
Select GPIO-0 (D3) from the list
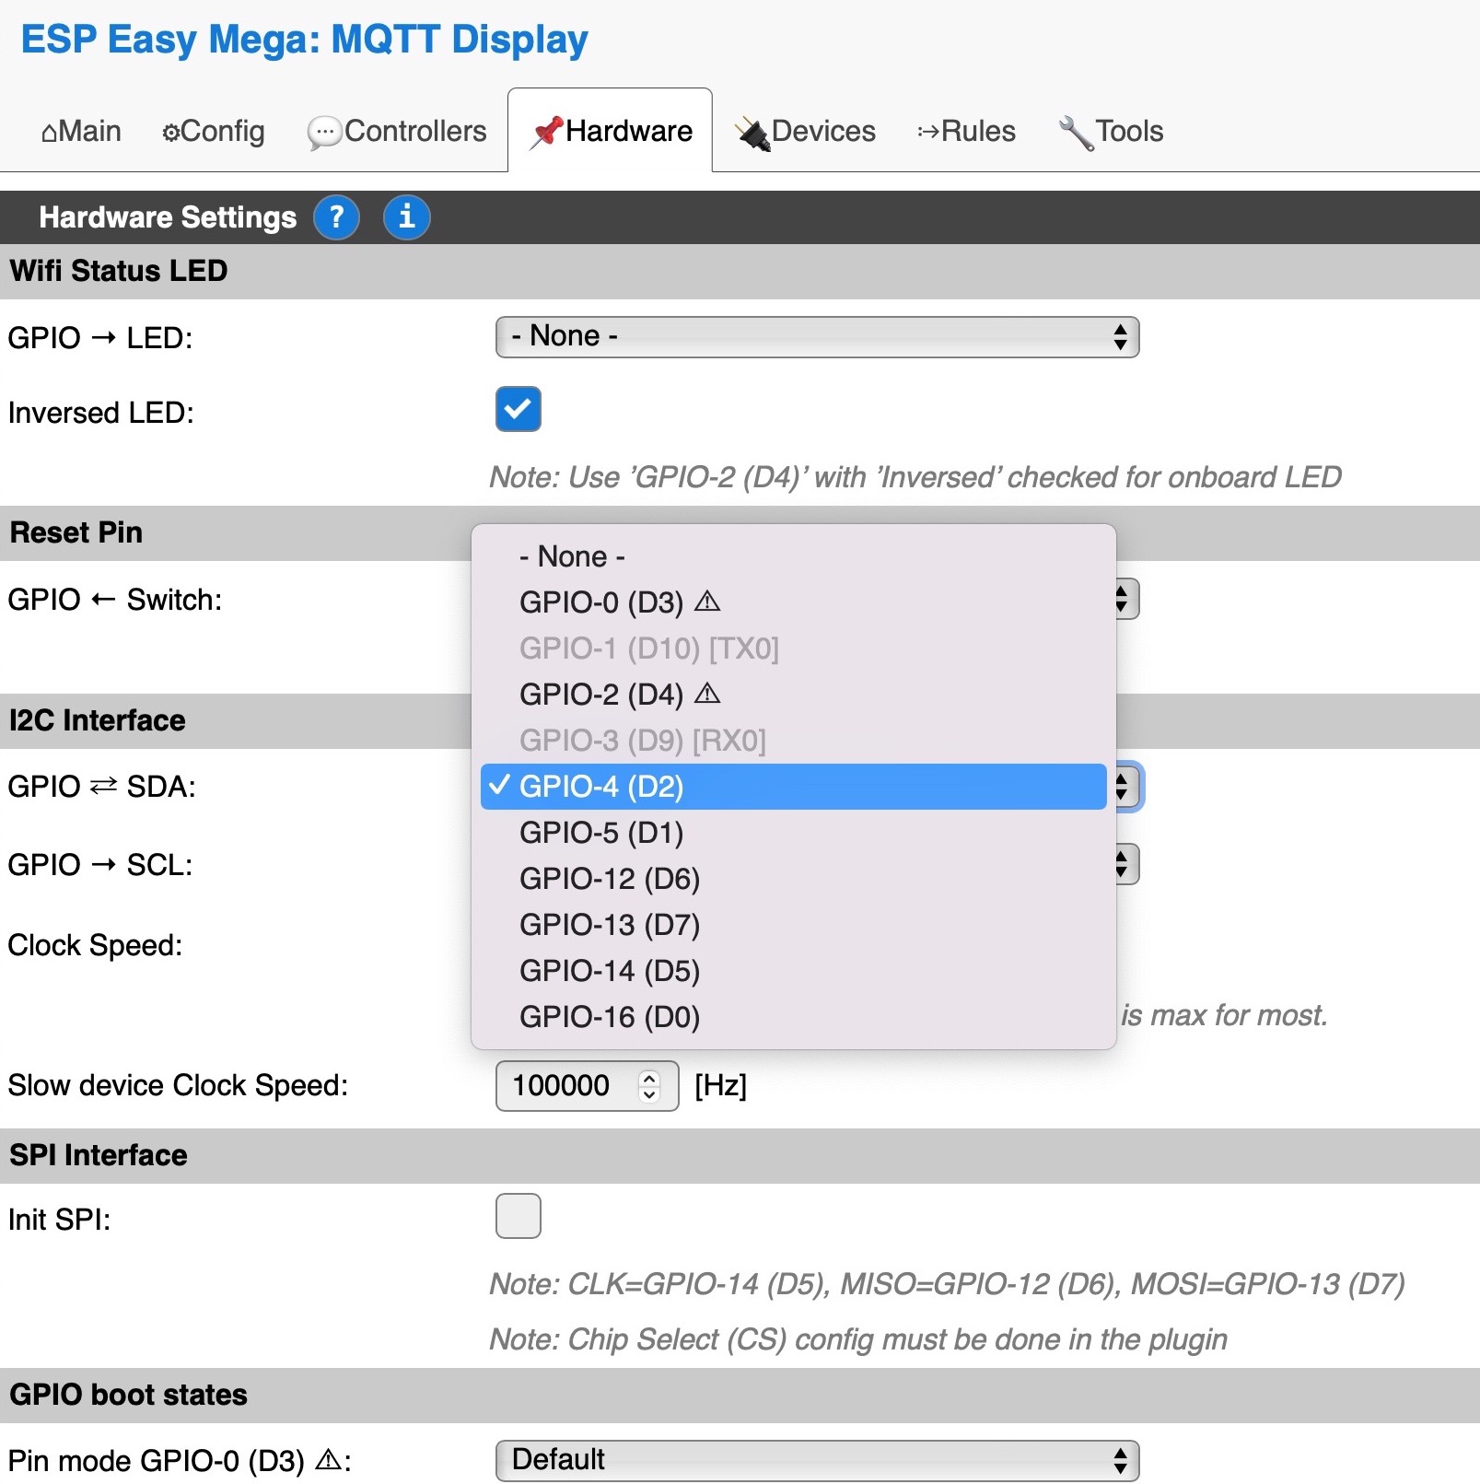[793, 602]
